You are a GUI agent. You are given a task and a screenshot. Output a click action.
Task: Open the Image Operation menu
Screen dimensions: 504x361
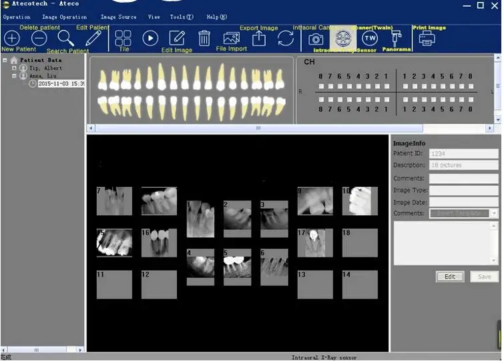click(64, 17)
